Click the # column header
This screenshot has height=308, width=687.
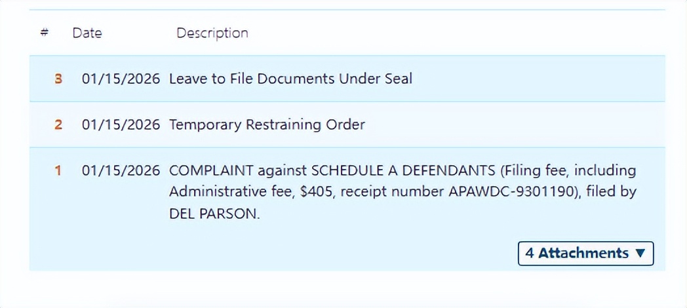(x=45, y=33)
